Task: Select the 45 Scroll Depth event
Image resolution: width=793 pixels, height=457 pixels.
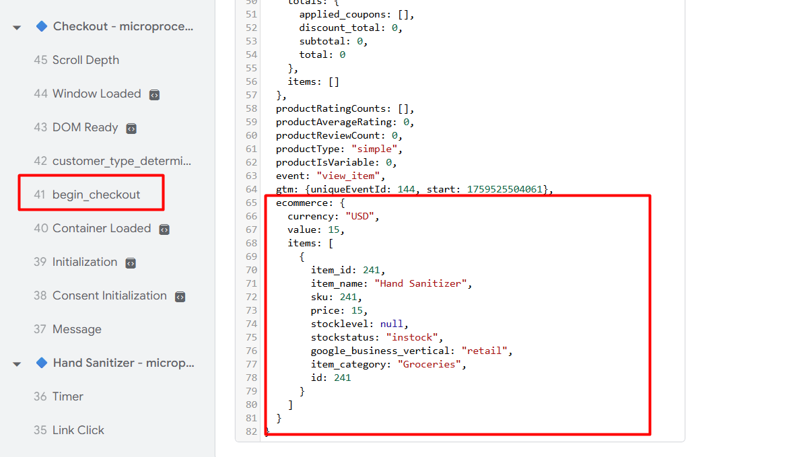Action: [76, 60]
